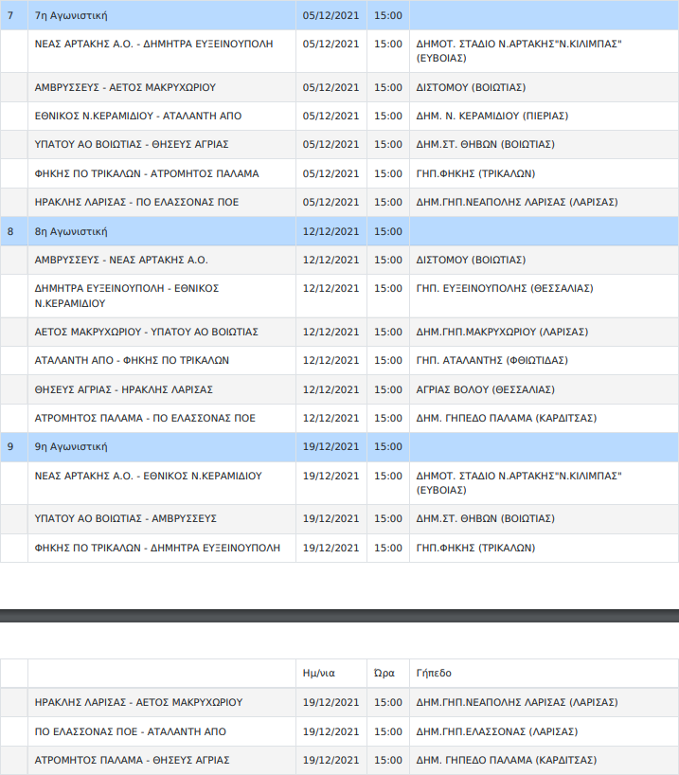The image size is (679, 775).
Task: Click match ΝΕΑΣ ΑΡΤΑΚΗΣ Α.Ο. - ΔΗΜΗΤΡΑ ΕΥΞΕΙΝΟΥΠΟΛΗ
Action: coord(153,44)
